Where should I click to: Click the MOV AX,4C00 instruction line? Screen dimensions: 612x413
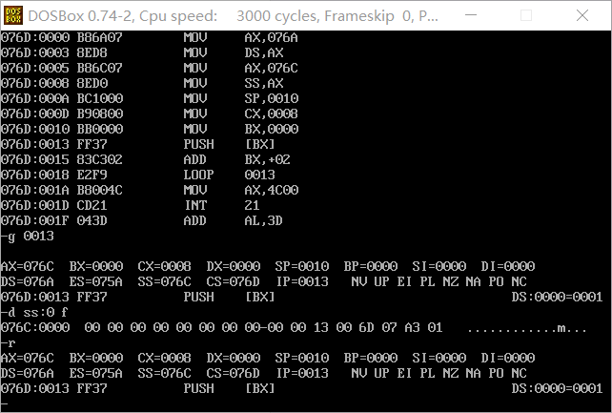tap(150, 190)
